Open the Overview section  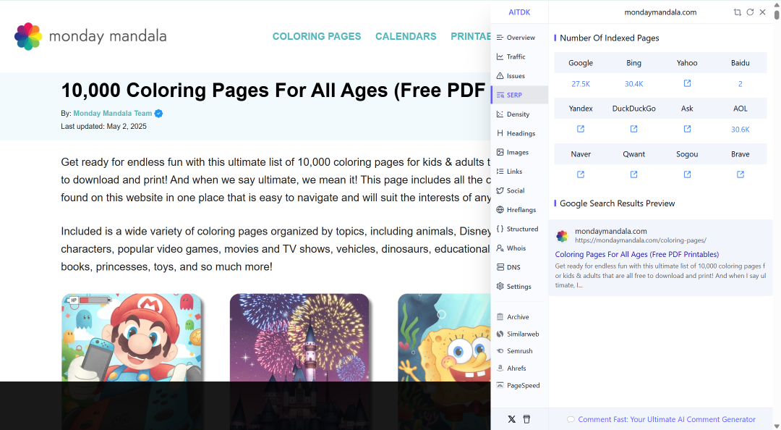click(519, 38)
